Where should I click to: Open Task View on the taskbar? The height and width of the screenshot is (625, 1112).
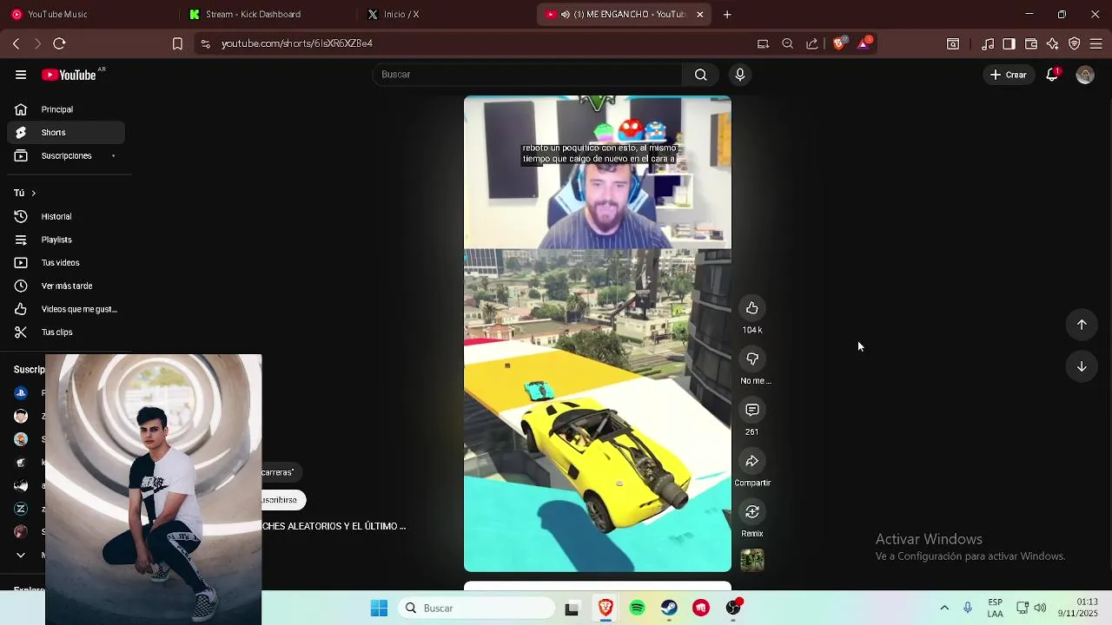(572, 609)
